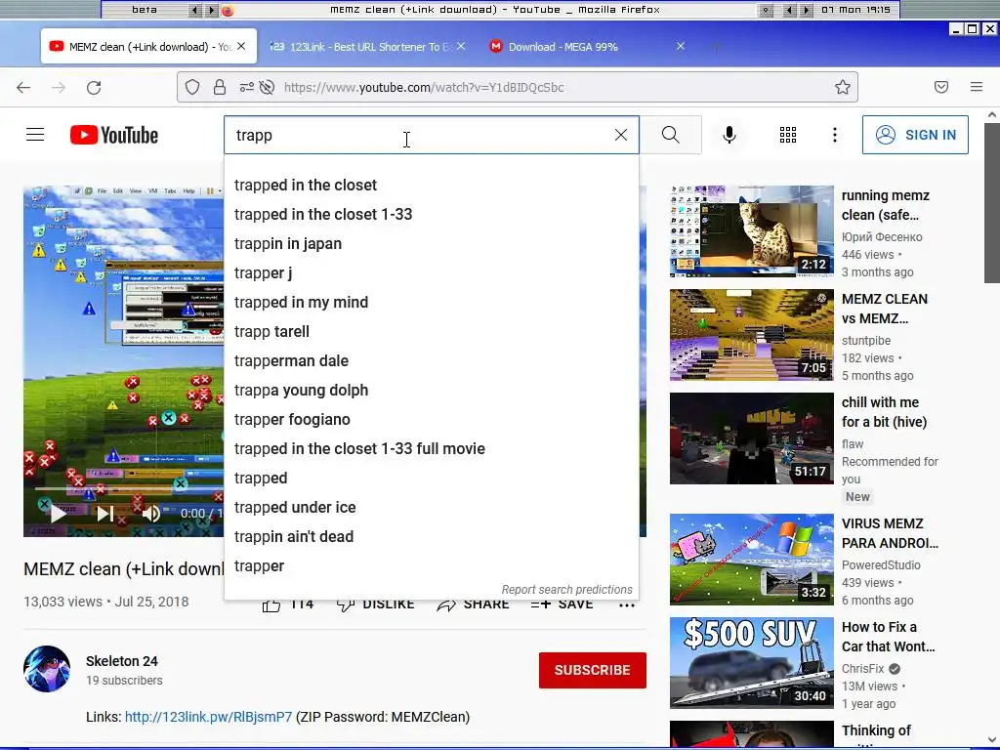Mute the video player volume
The image size is (1000, 750).
click(151, 514)
